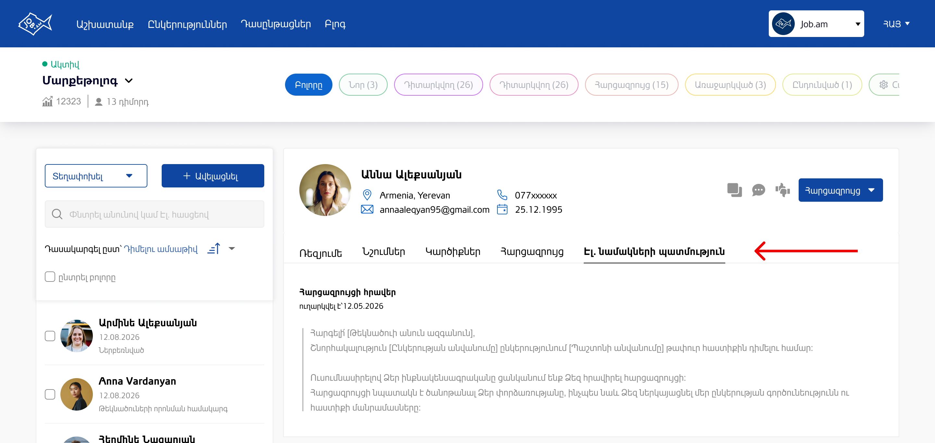This screenshot has width=935, height=443.
Task: Open the Տեղափոխել move dropdown
Action: tap(96, 176)
